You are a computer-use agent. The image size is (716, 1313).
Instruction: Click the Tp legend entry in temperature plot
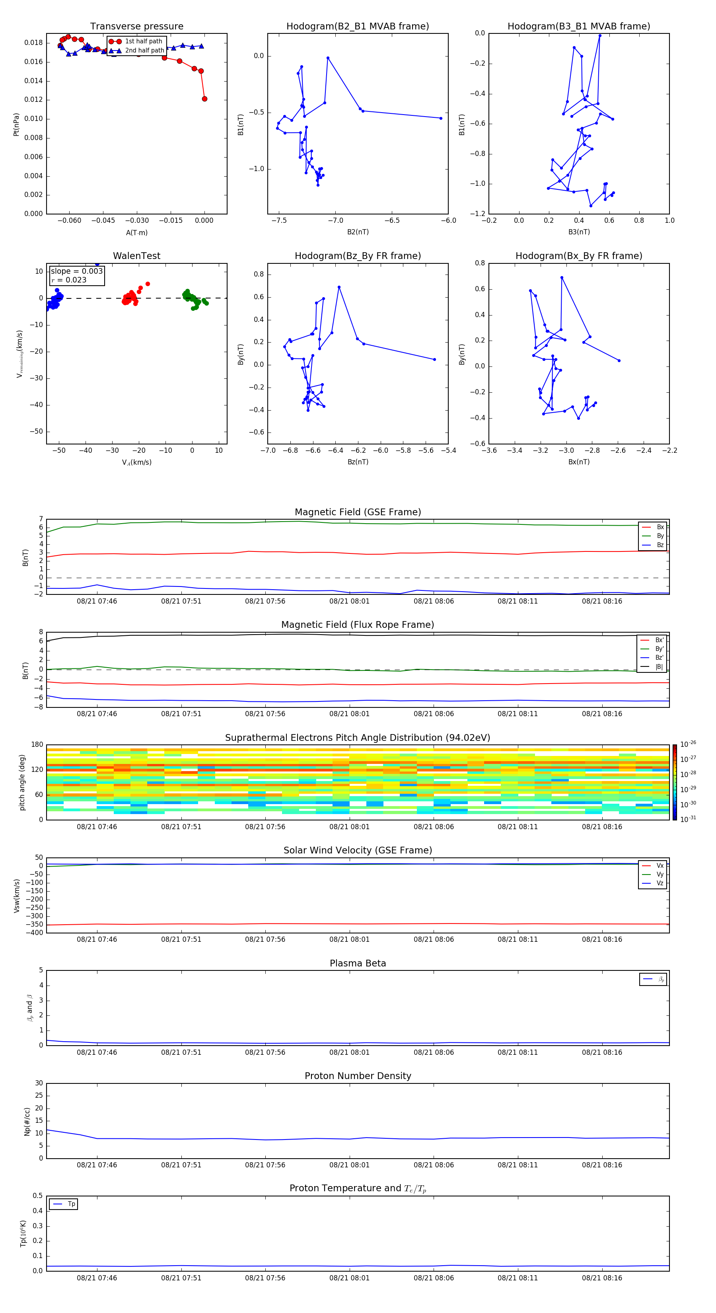[64, 1204]
